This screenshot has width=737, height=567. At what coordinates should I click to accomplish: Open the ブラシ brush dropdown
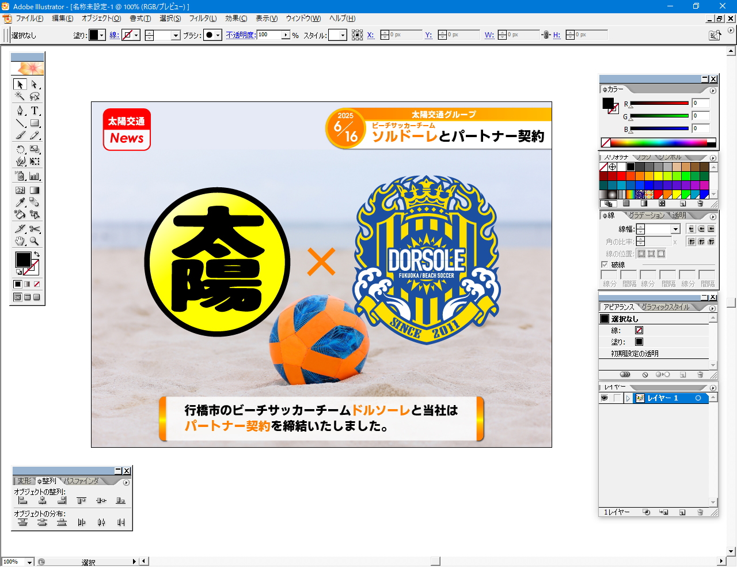(x=218, y=35)
